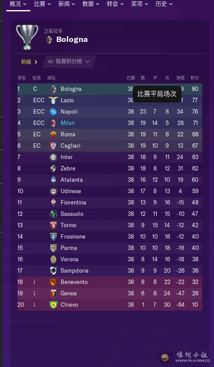Click Sampdoria crest in table
The height and width of the screenshot is (367, 214).
point(54,270)
